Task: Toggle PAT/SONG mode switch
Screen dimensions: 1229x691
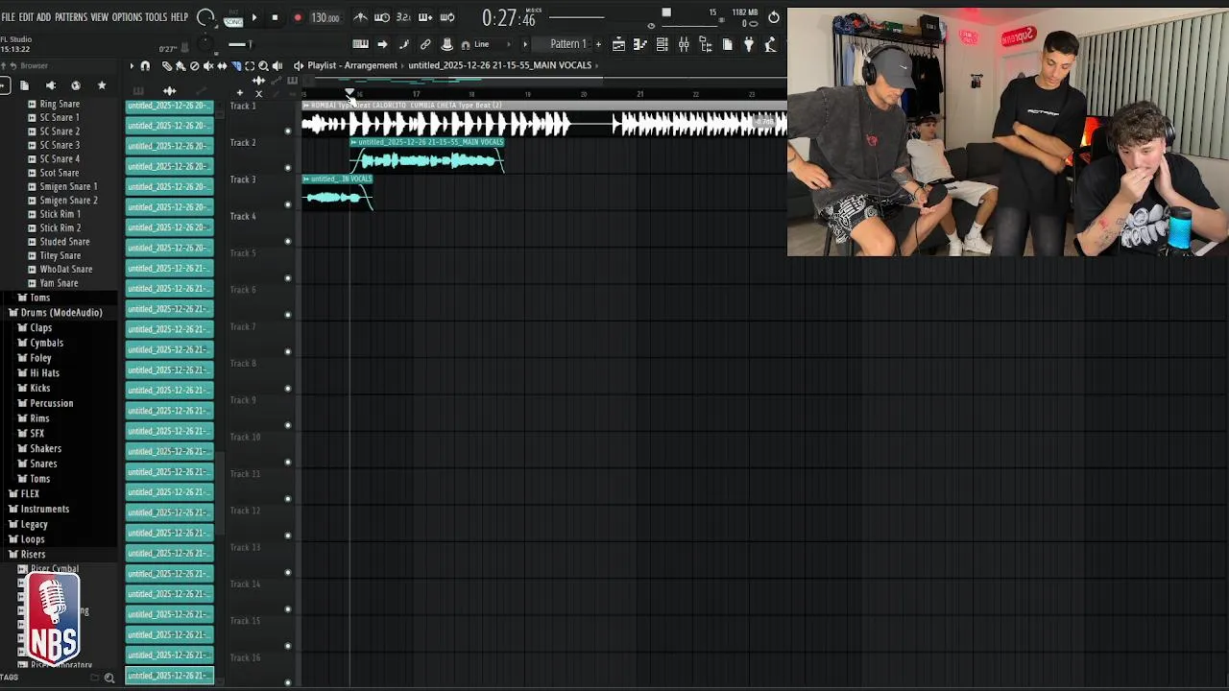Action: click(x=233, y=18)
